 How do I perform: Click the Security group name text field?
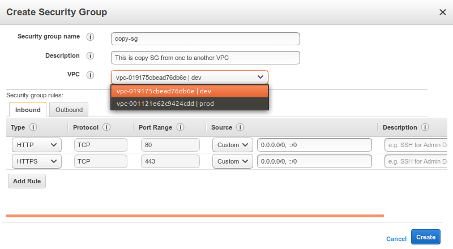[205, 38]
